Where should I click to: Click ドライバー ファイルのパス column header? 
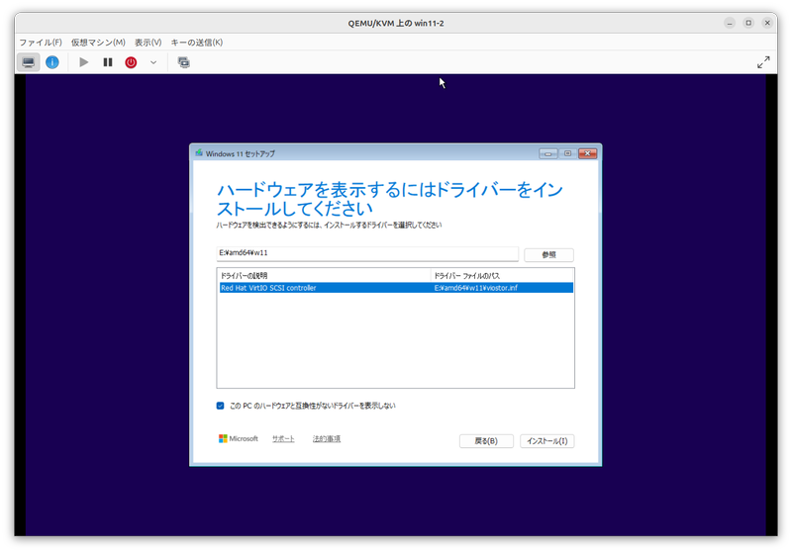pos(503,275)
